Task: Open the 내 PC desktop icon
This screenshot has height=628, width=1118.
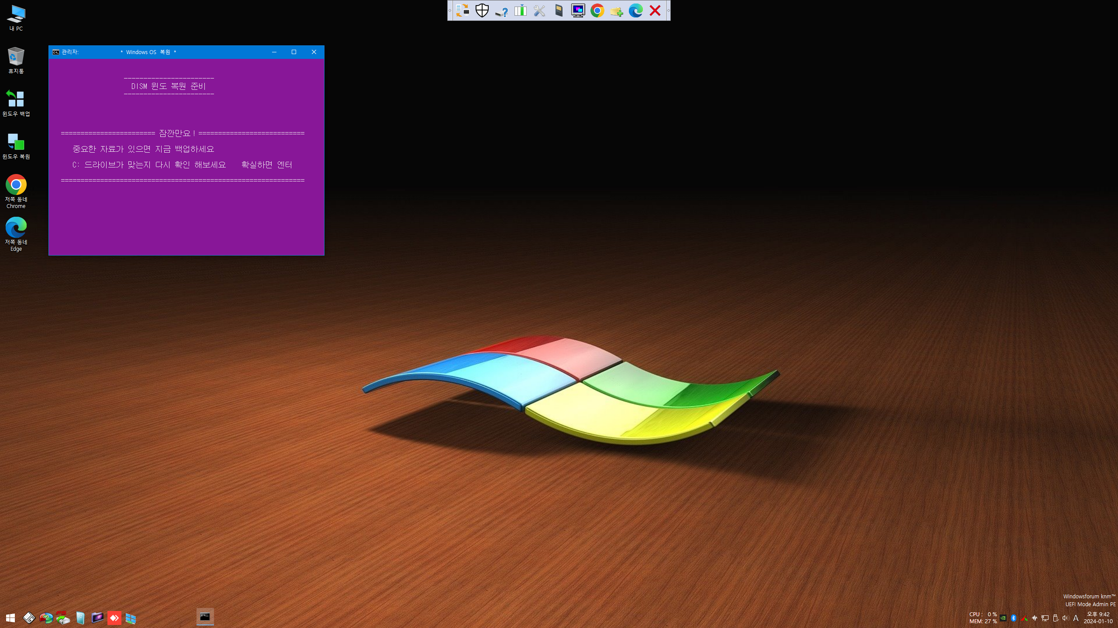Action: [16, 18]
